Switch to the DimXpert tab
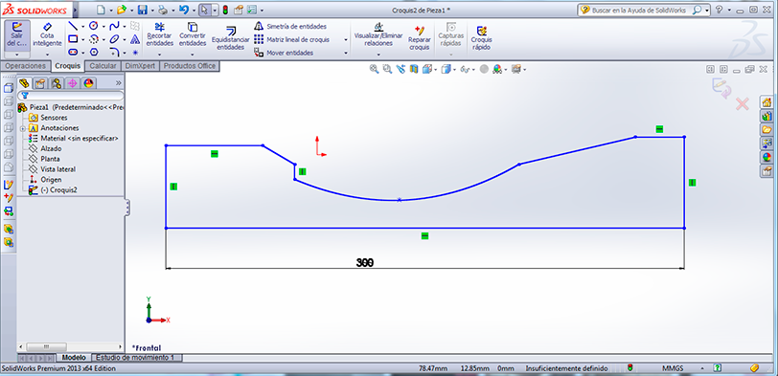Image resolution: width=778 pixels, height=376 pixels. tap(140, 66)
